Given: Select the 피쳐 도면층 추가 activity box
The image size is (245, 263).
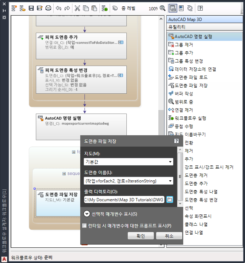Looking at the screenshot, I should pyautogui.click(x=81, y=46).
